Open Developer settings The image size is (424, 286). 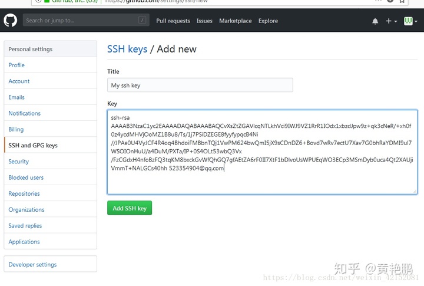(50, 264)
